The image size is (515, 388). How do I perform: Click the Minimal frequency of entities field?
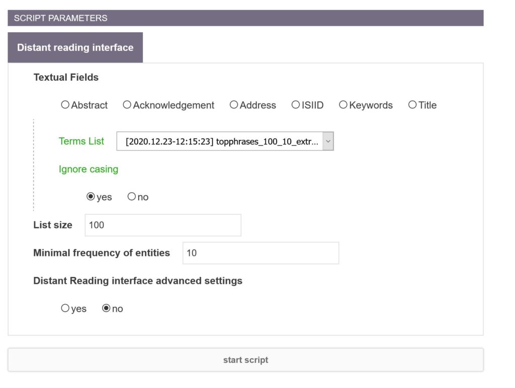point(260,253)
